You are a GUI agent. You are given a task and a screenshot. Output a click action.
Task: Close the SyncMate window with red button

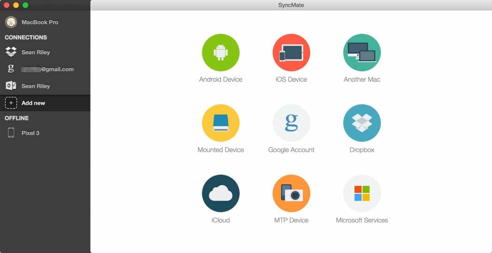(7, 5)
